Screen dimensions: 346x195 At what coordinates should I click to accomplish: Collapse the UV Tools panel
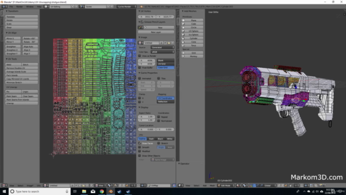click(x=7, y=59)
